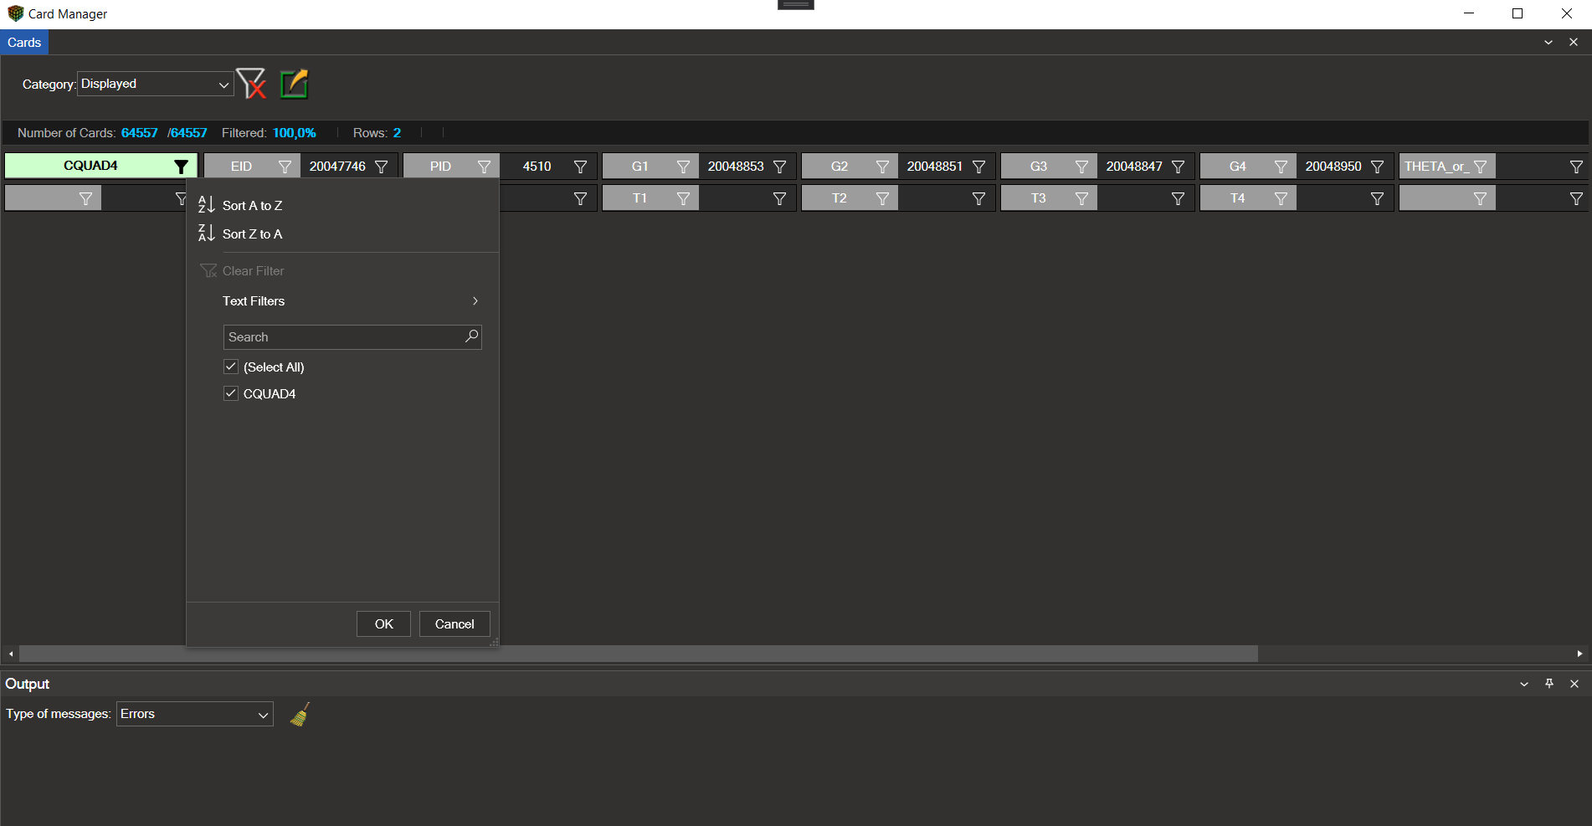Image resolution: width=1592 pixels, height=826 pixels.
Task: Toggle the (Select All) checkbox
Action: click(x=231, y=367)
